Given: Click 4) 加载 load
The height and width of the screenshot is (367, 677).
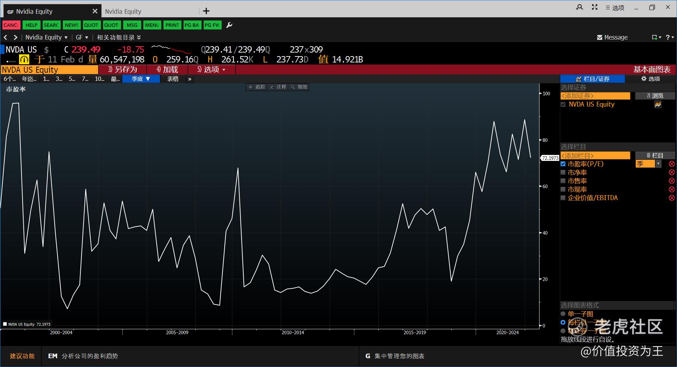Looking at the screenshot, I should [x=167, y=70].
